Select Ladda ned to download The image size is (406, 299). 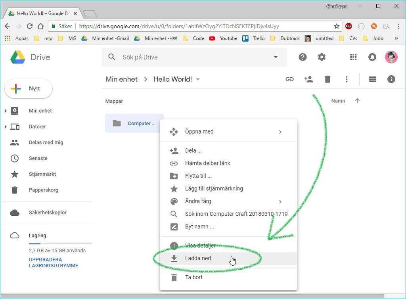click(228, 258)
